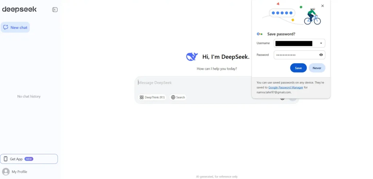Open Google Password Manager link
Screen dimensions: 373x179
click(286, 88)
